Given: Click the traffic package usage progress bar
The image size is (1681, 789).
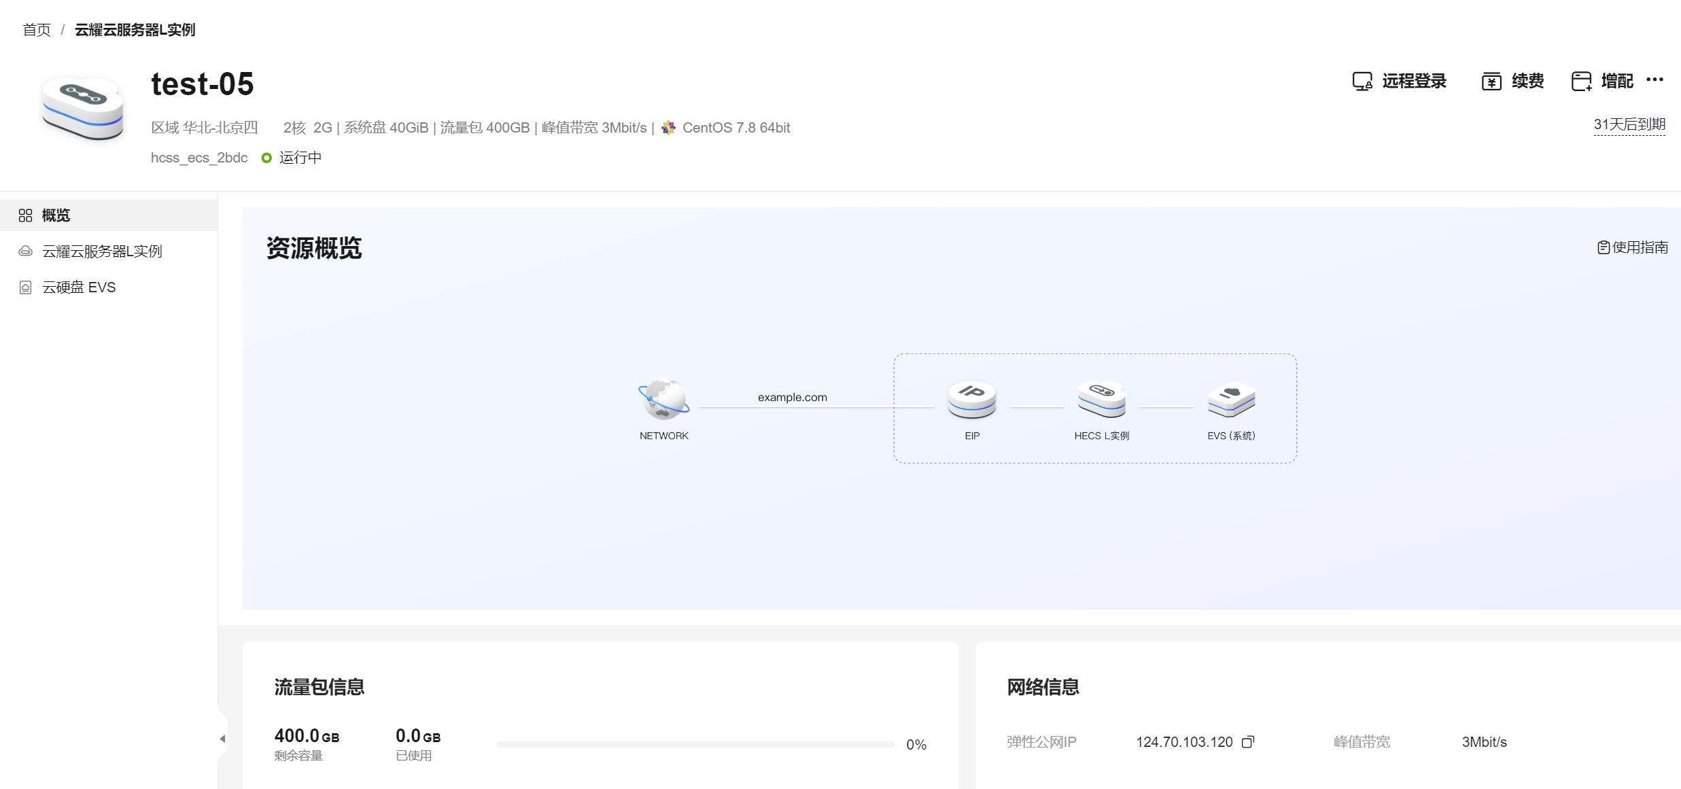Looking at the screenshot, I should coord(695,745).
